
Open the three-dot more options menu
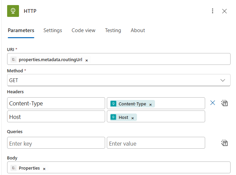(213, 11)
